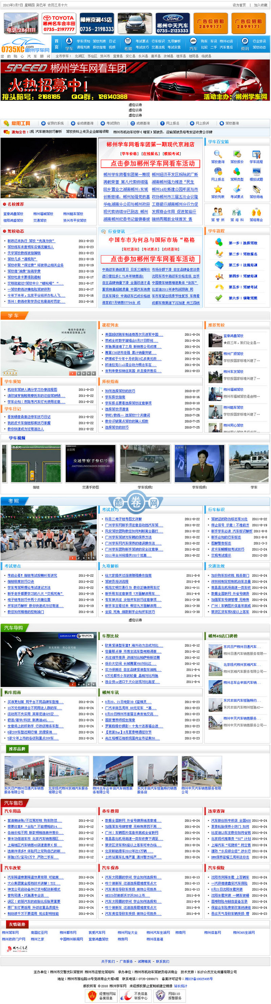Click 模拟试题 monitor icon
The image size is (271, 1004).
(x=256, y=172)
